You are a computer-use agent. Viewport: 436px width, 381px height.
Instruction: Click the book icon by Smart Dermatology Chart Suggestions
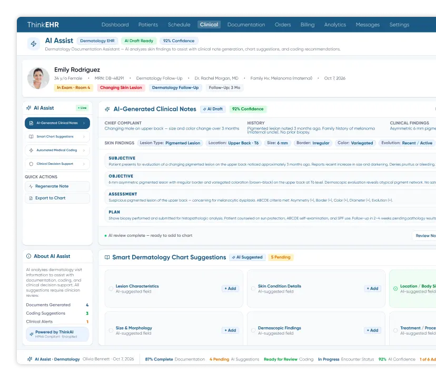tap(107, 257)
